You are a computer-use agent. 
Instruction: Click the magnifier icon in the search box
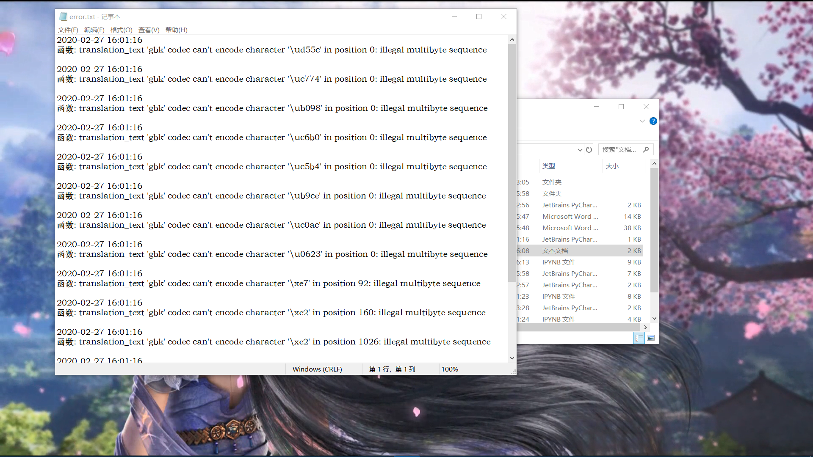coord(646,149)
